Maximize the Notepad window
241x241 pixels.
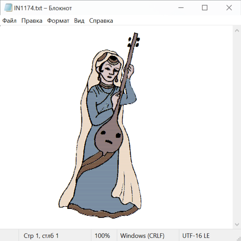205,8
